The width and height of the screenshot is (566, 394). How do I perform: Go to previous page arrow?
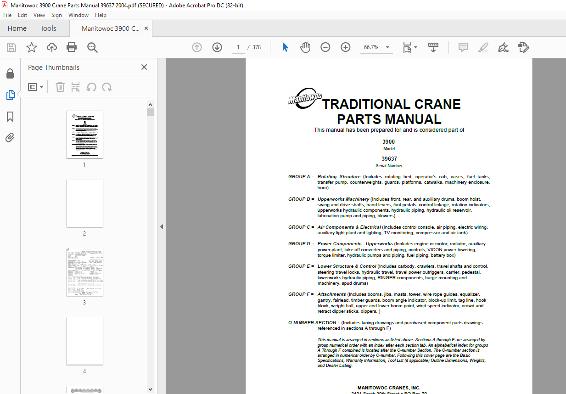(x=197, y=47)
